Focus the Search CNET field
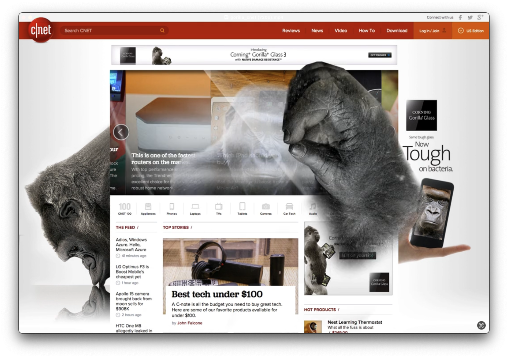This screenshot has height=358, width=508. (114, 31)
